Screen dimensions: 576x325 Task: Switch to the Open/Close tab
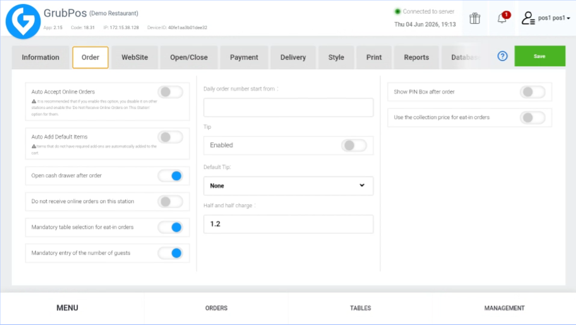click(x=189, y=58)
